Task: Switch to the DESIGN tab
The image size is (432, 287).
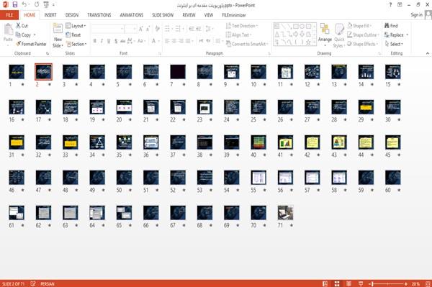Action: 71,15
